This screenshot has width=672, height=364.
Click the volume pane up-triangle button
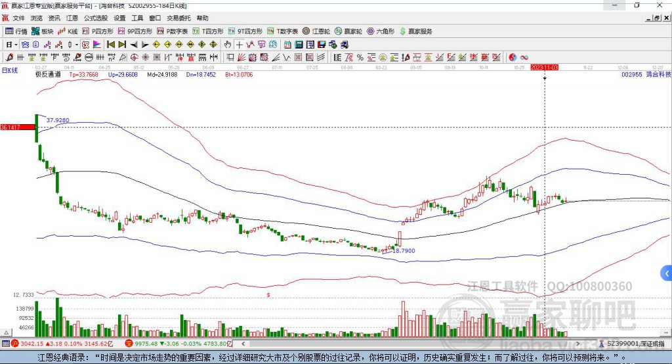6,332
